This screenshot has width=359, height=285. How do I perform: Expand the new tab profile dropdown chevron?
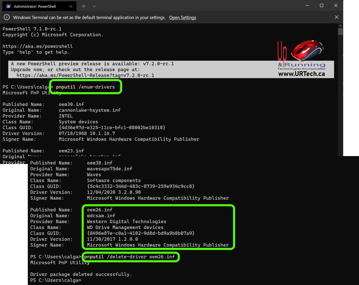pyautogui.click(x=94, y=6)
